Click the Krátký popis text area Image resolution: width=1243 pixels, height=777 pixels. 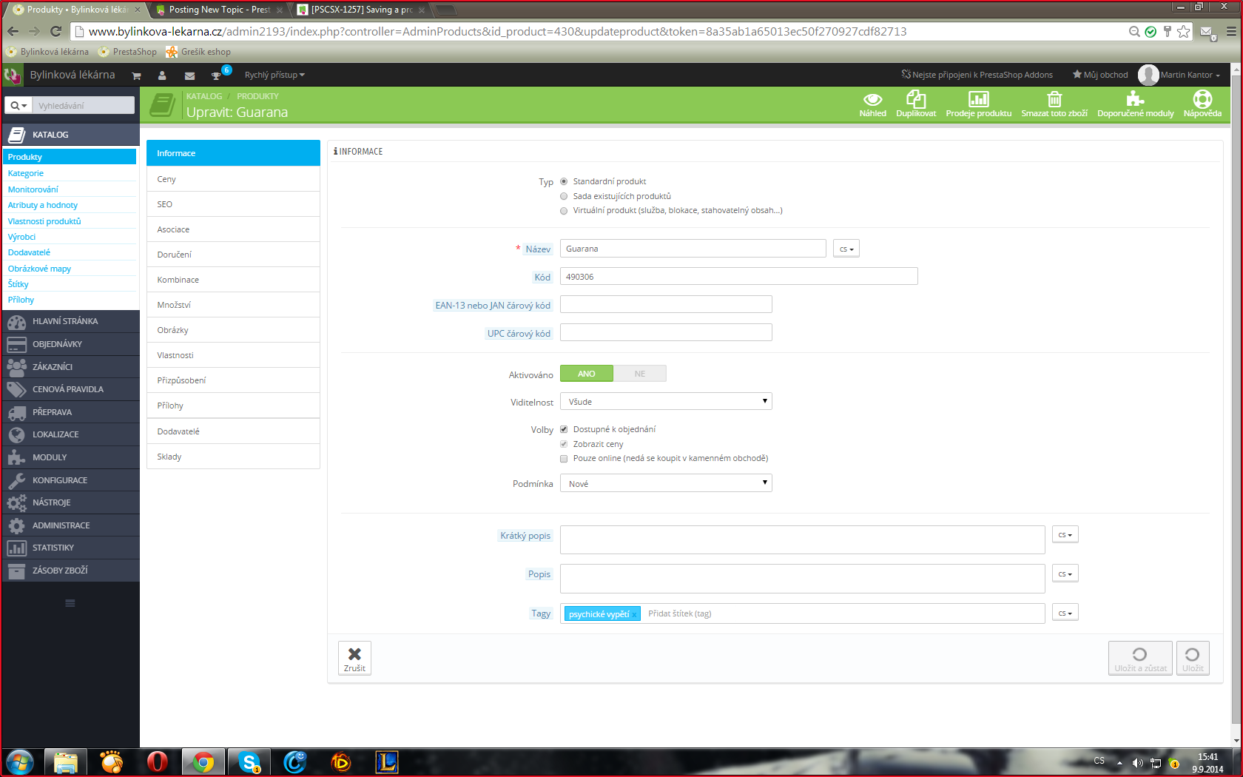pos(802,540)
